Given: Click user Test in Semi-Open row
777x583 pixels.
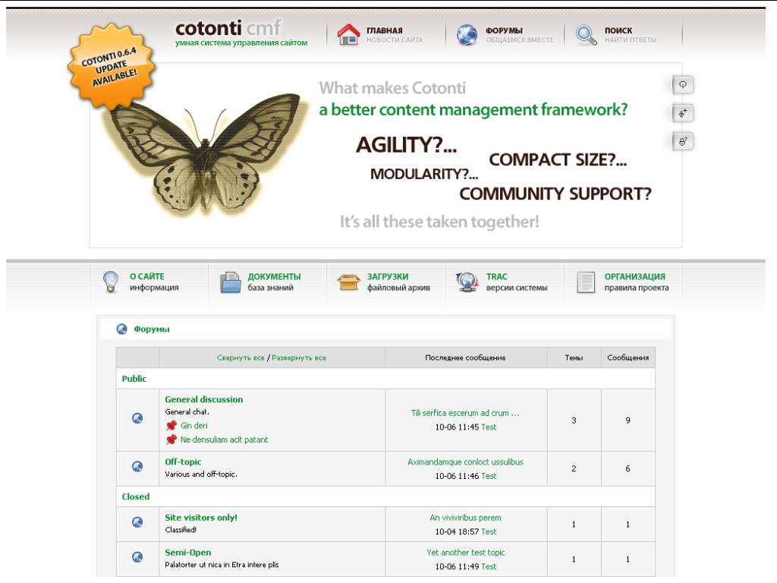Looking at the screenshot, I should click(x=489, y=566).
